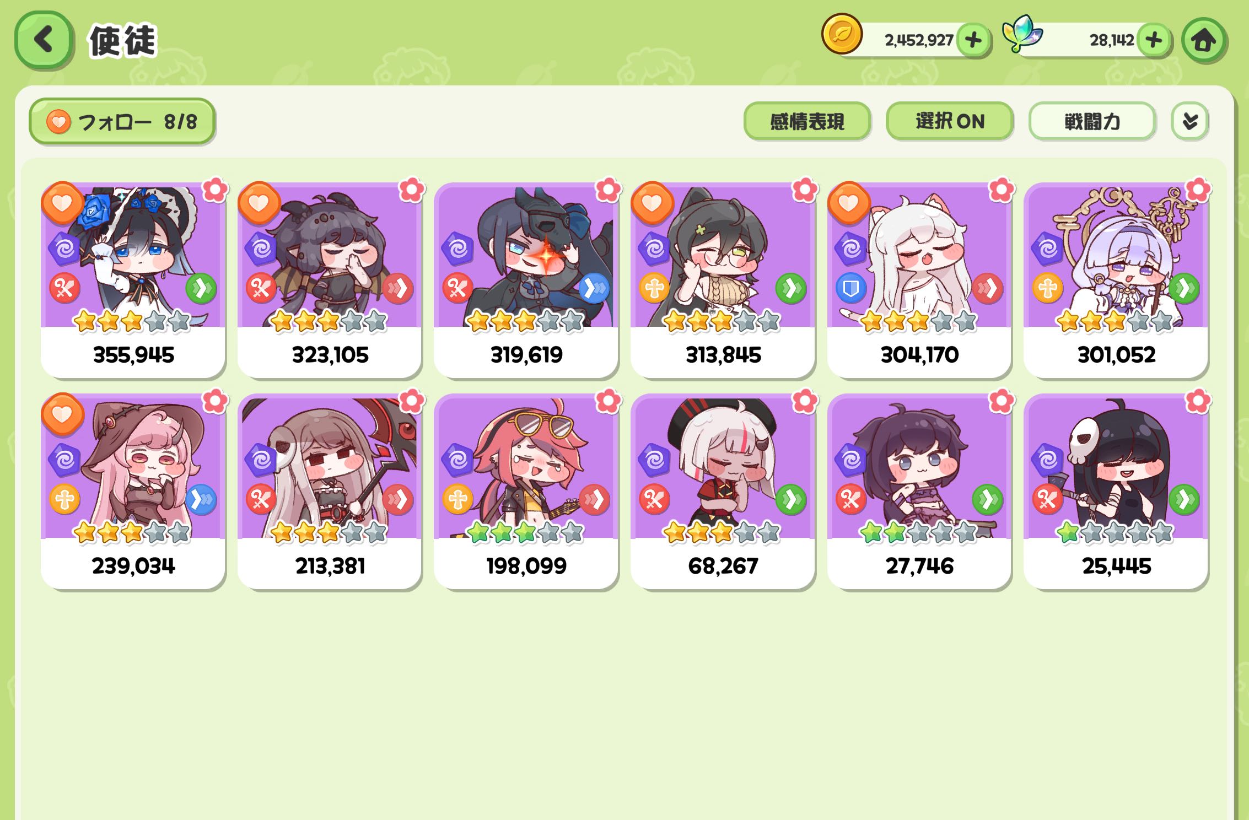Add butterfly crystals with plus button
The image size is (1249, 820).
1154,40
